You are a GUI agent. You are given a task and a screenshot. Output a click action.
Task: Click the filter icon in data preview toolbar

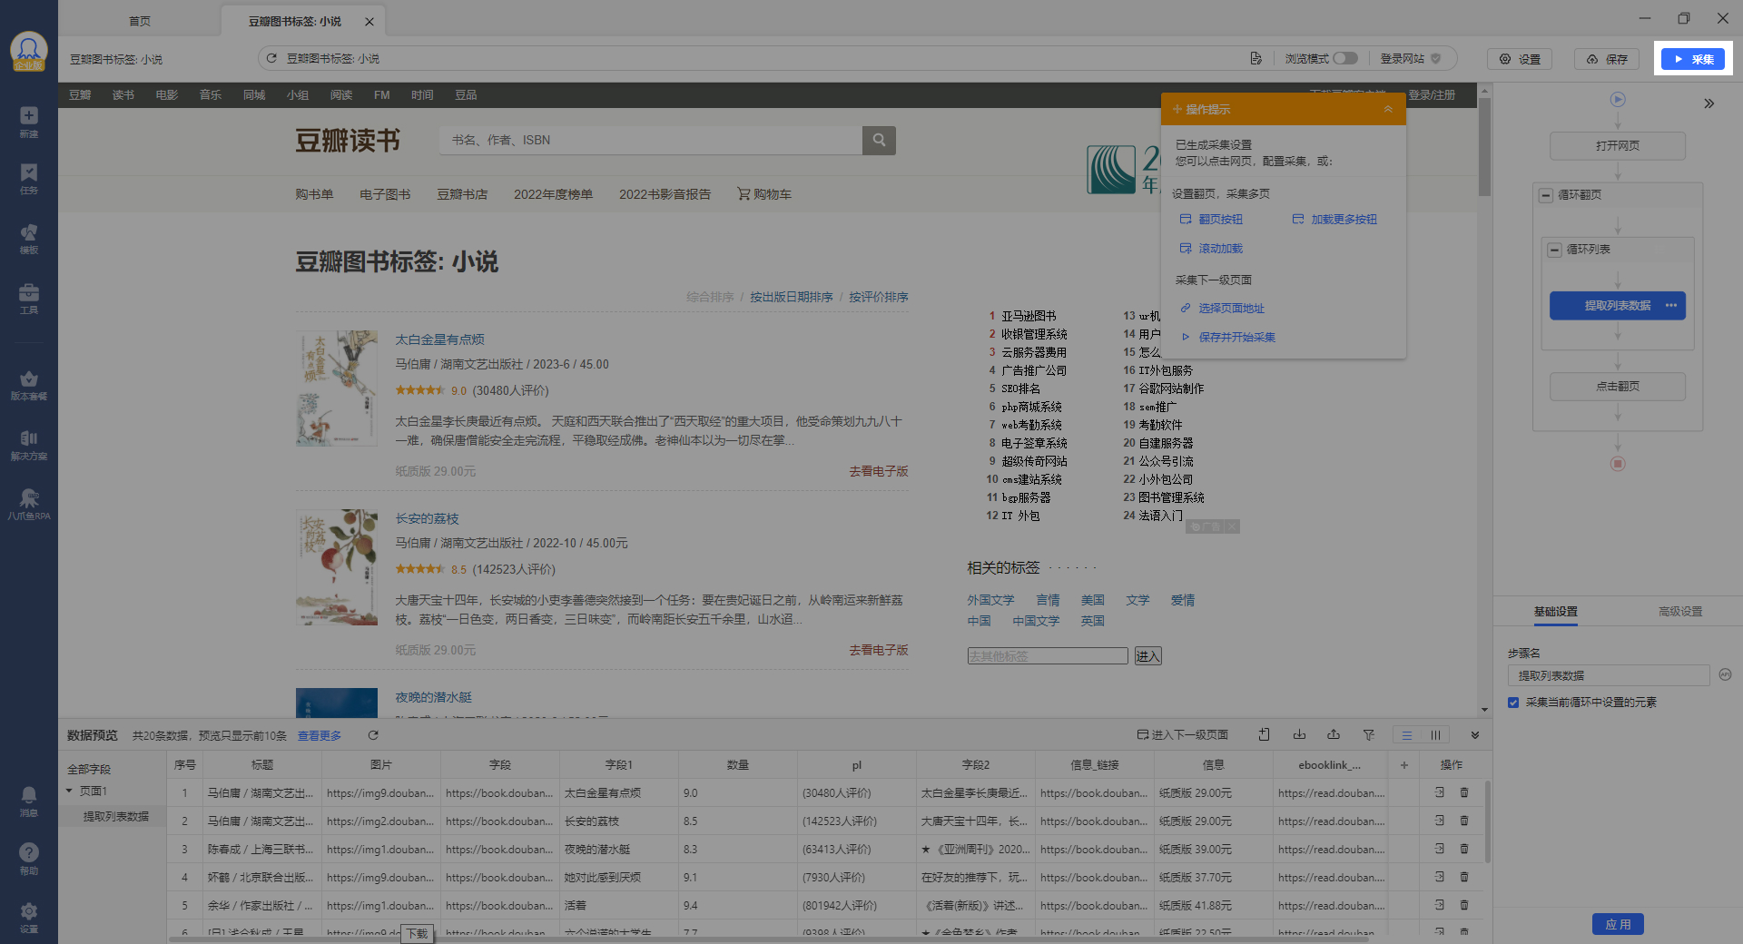(x=1368, y=735)
